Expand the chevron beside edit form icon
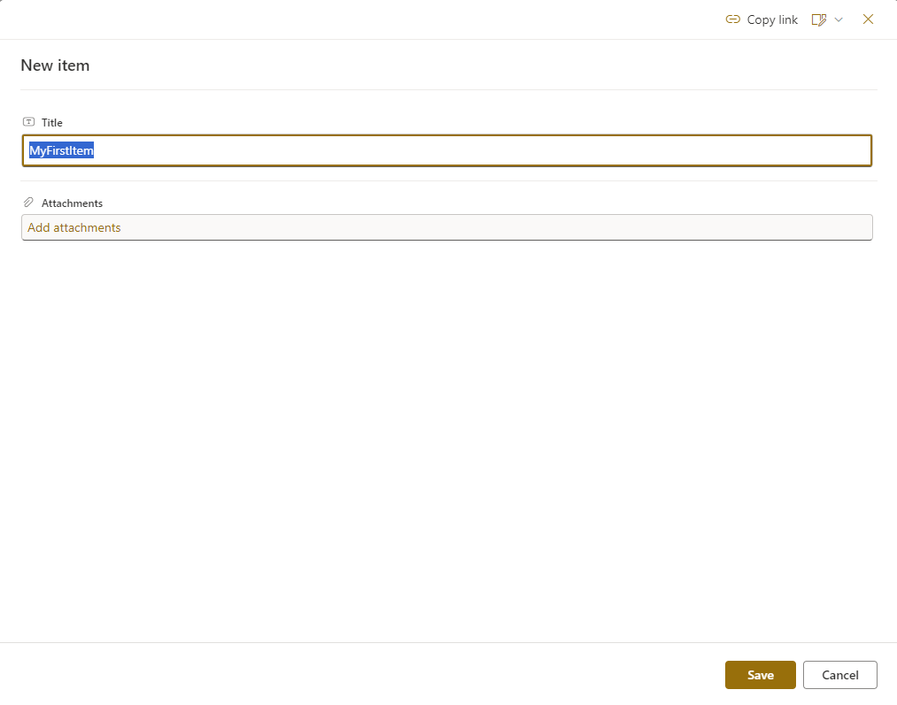 coord(839,19)
